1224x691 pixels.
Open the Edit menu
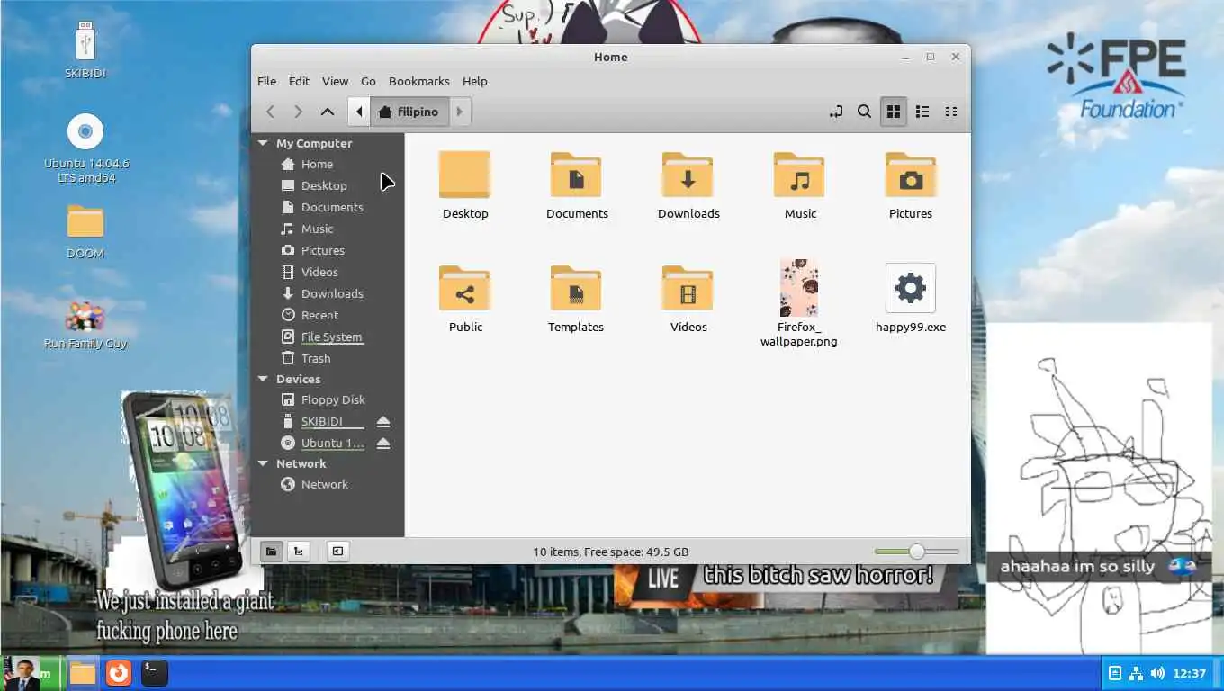[x=300, y=81]
